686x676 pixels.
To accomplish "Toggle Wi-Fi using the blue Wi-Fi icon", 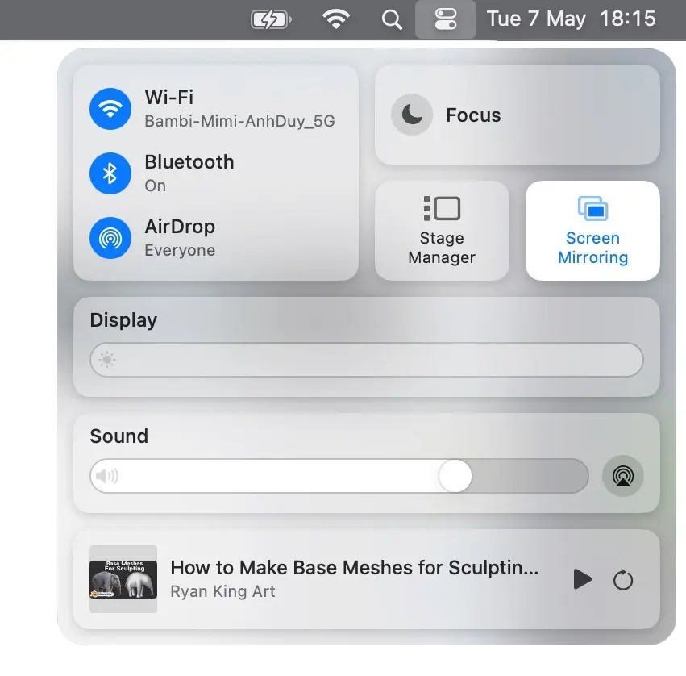I will [x=110, y=109].
